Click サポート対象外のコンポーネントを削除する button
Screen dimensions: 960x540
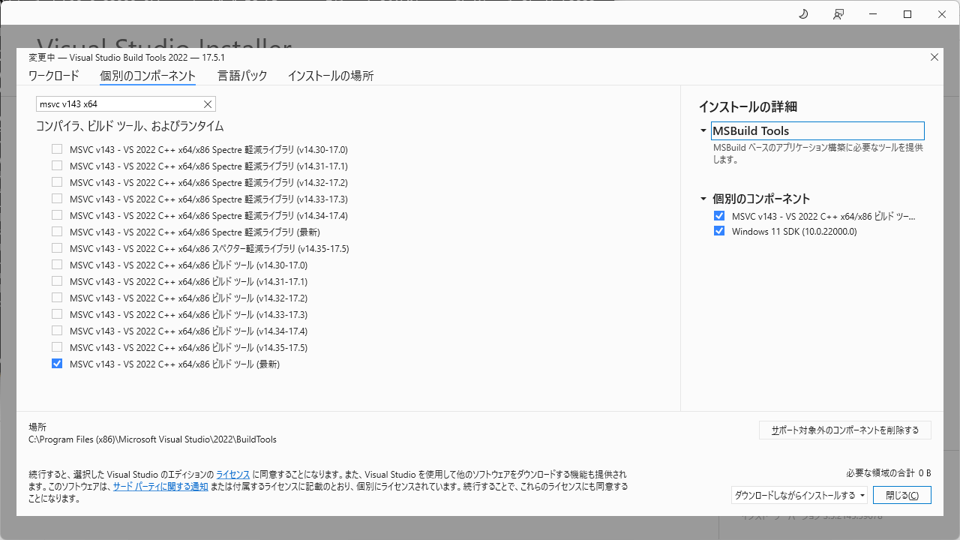pos(845,430)
